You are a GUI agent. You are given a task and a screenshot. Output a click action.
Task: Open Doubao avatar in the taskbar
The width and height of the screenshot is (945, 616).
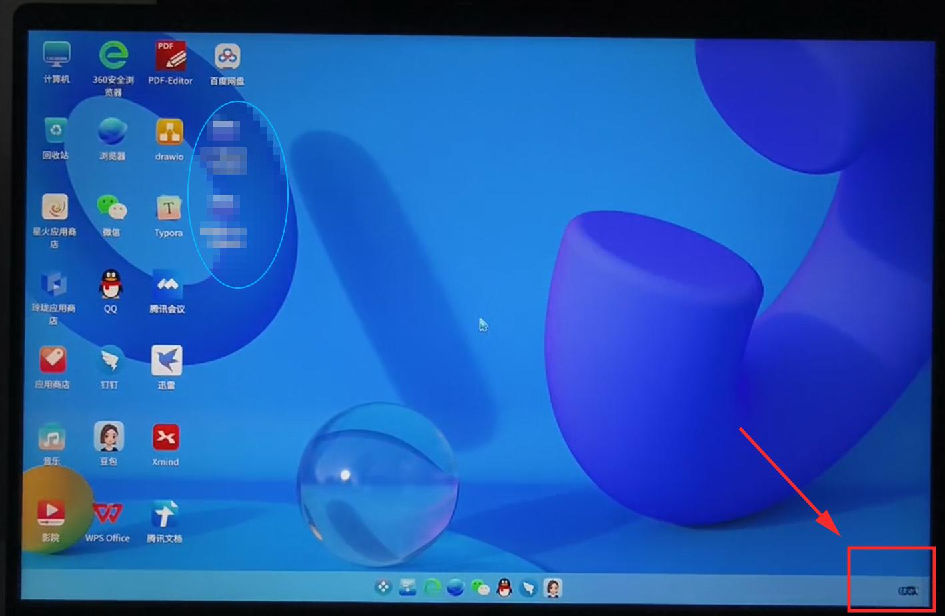(552, 587)
